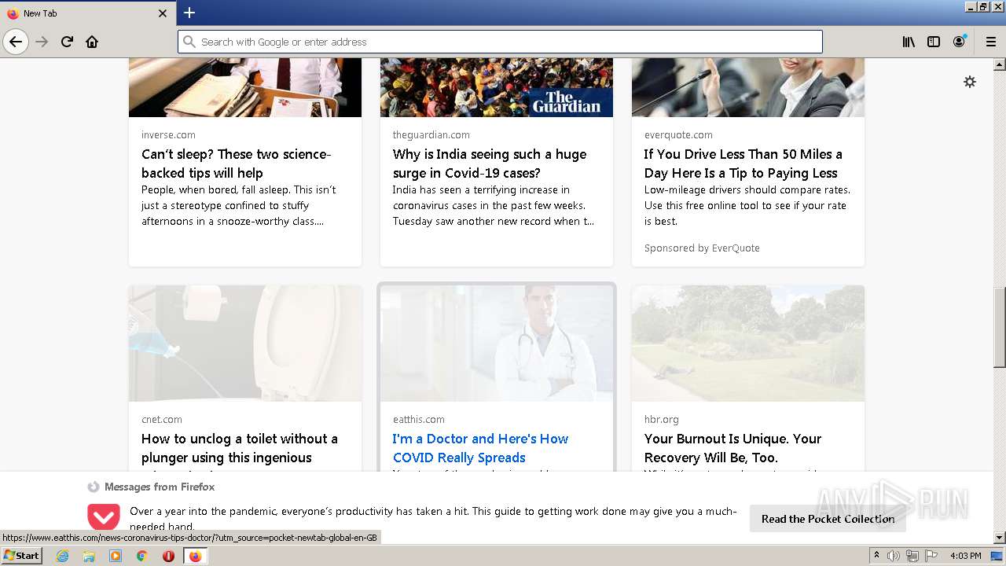Click the park lawn burnout thumbnail
The width and height of the screenshot is (1006, 566).
(748, 344)
